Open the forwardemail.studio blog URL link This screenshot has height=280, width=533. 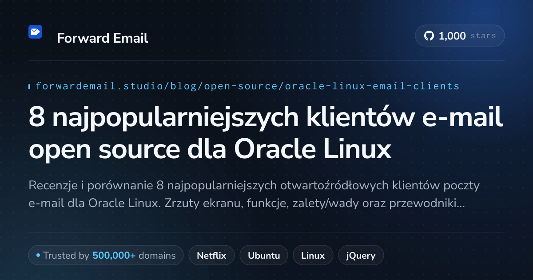[247, 86]
